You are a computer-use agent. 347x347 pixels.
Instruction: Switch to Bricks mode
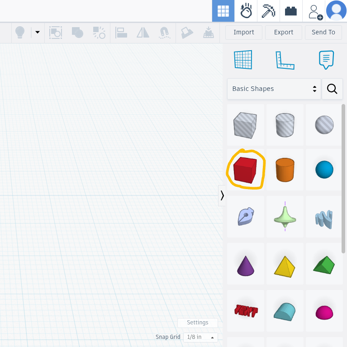[291, 11]
